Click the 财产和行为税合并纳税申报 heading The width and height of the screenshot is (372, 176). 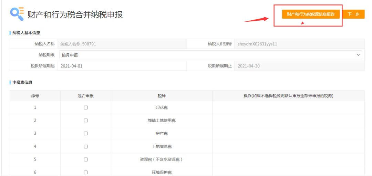pos(75,14)
